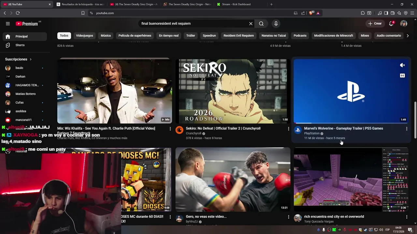The width and height of the screenshot is (417, 234).
Task: Unmute the Wolverine preview video
Action: (402, 65)
